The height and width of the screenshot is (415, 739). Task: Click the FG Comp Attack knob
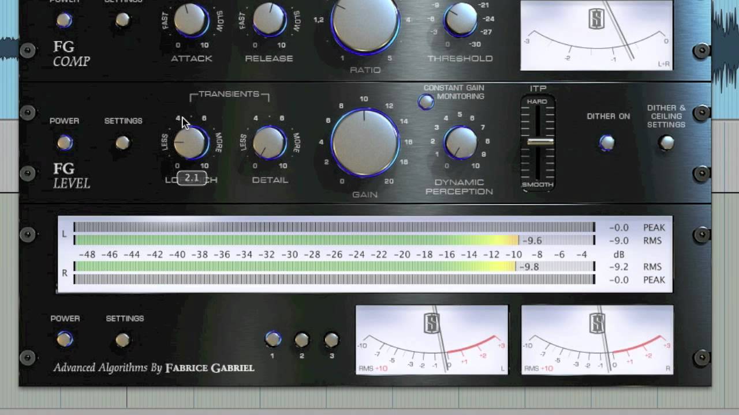[x=191, y=20]
